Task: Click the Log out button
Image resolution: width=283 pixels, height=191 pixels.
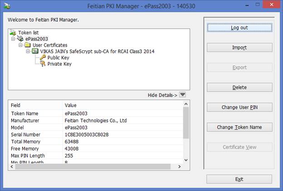Action: click(x=239, y=28)
